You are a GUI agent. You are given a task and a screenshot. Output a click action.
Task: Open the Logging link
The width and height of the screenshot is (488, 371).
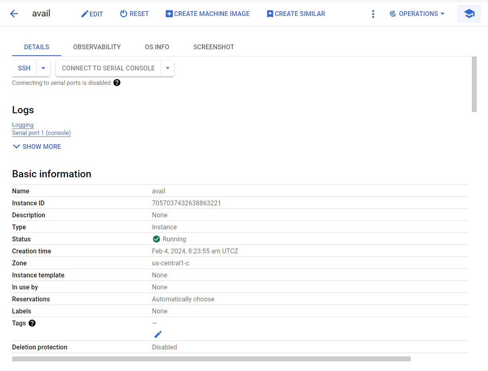click(23, 125)
